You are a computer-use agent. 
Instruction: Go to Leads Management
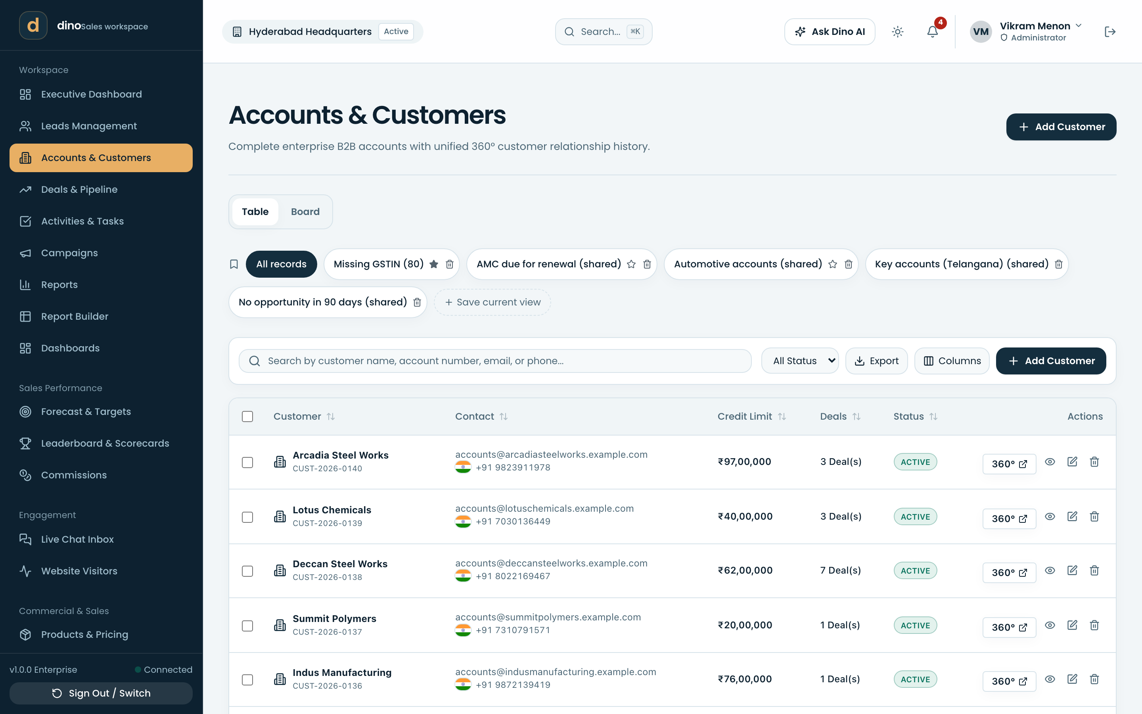point(101,126)
